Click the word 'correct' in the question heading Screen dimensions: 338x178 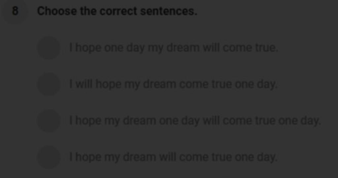pos(118,11)
